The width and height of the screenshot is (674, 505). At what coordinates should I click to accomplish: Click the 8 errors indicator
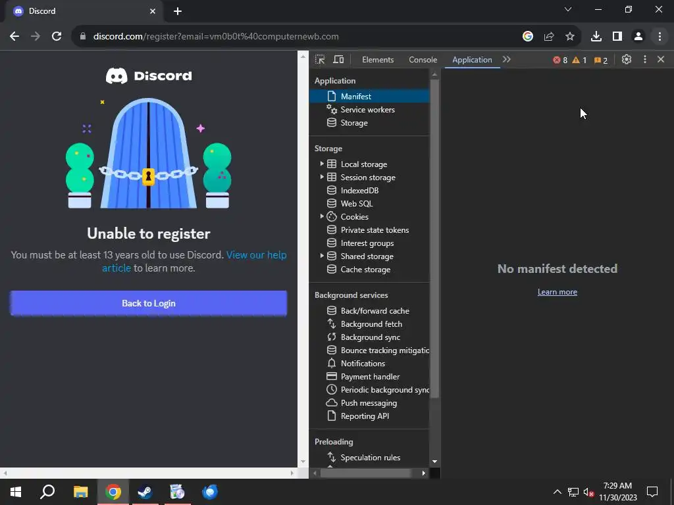560,60
